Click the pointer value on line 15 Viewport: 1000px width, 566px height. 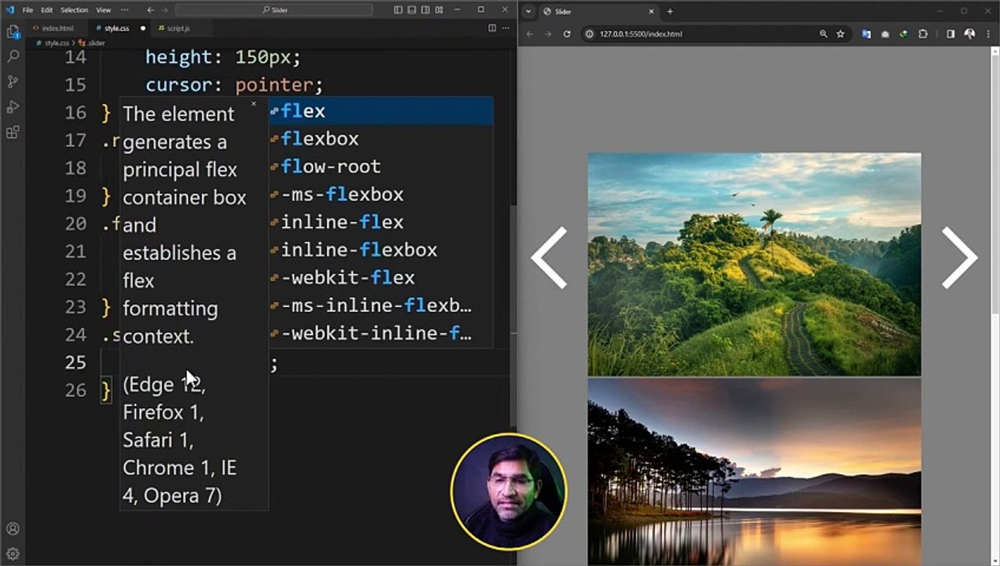click(274, 85)
